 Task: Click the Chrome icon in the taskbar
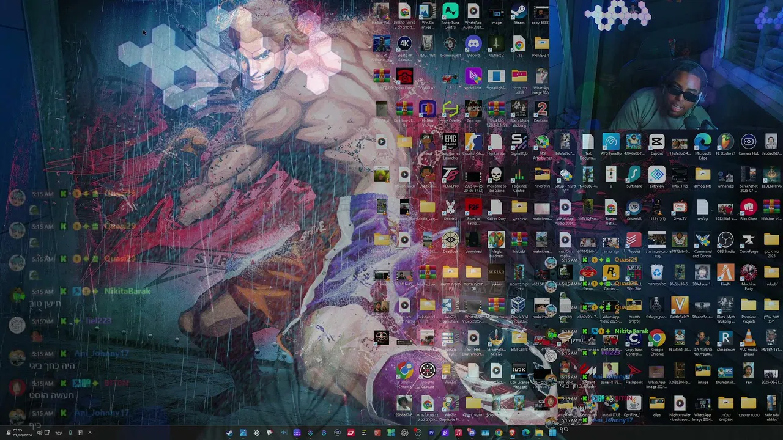coord(499,433)
